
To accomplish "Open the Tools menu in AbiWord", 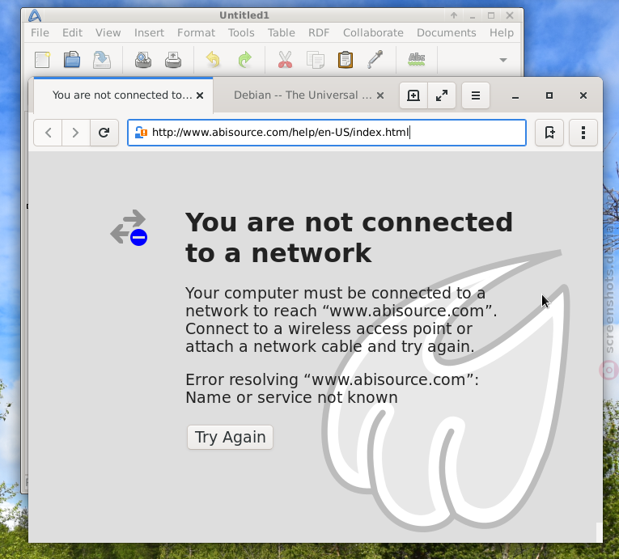I will tap(241, 33).
